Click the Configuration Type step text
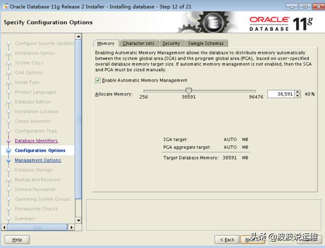The image size is (325, 248). point(36,131)
